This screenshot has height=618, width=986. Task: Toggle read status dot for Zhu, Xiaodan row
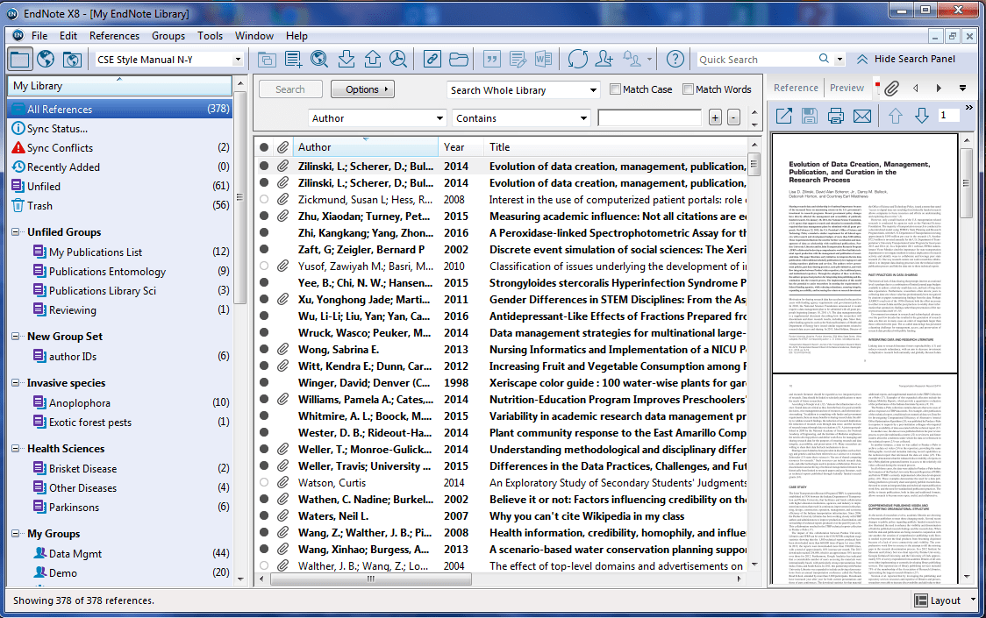[x=264, y=217]
